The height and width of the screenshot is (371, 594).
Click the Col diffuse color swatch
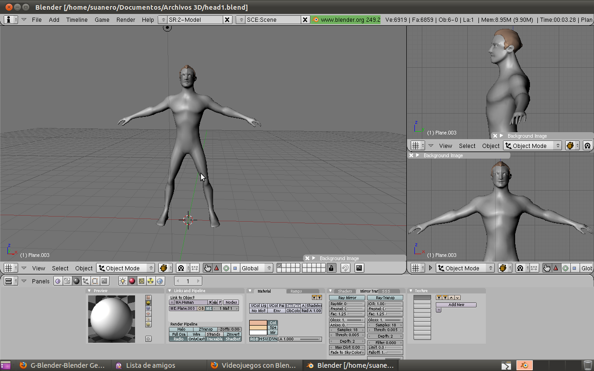[258, 323]
